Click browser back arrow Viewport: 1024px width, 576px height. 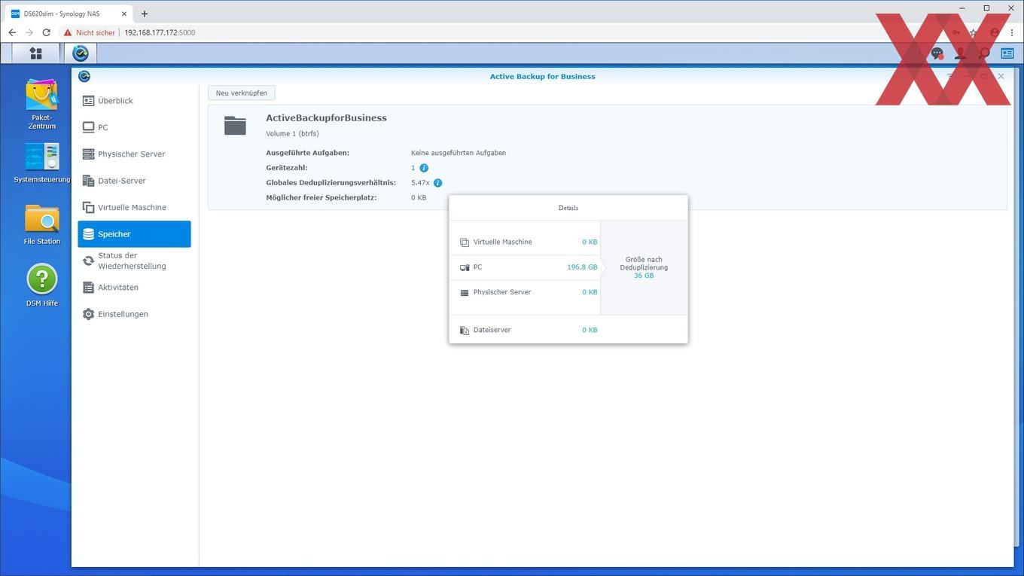point(12,32)
